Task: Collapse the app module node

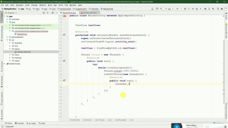Action: [5, 16]
